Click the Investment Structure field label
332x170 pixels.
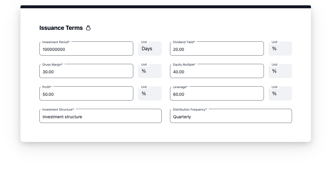click(x=58, y=109)
